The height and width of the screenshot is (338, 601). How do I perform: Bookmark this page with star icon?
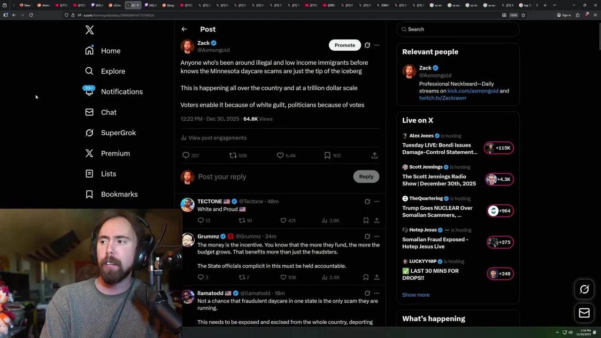[x=523, y=15]
